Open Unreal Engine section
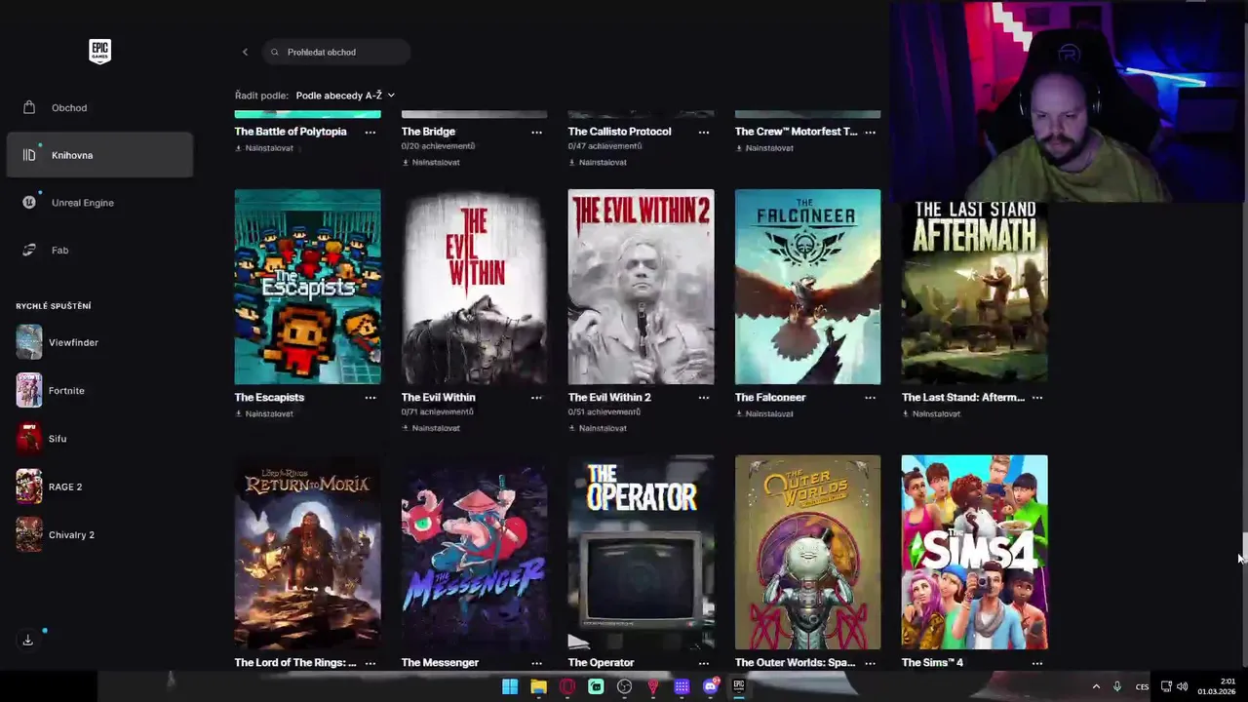 99,203
